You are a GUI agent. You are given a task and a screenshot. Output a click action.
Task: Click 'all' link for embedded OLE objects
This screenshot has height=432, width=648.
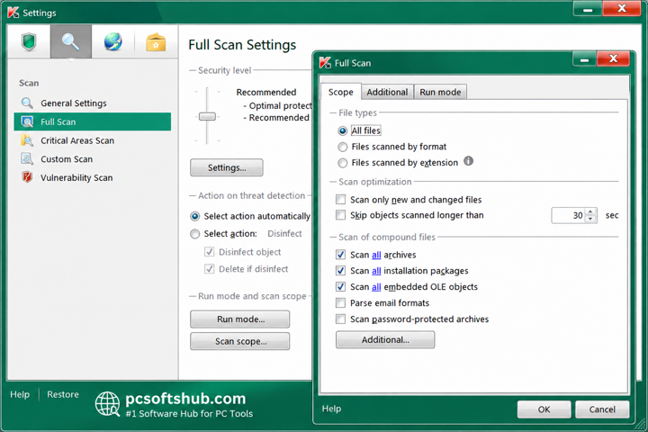376,287
